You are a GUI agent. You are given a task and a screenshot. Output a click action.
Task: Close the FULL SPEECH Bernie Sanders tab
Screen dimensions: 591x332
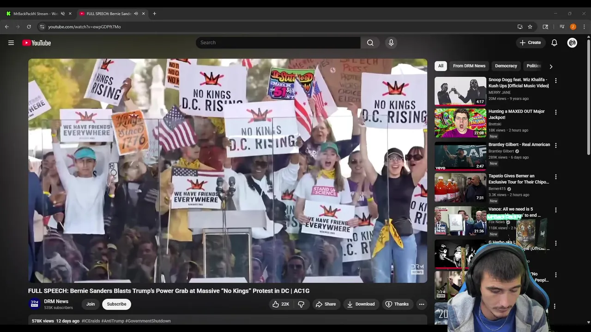point(143,13)
